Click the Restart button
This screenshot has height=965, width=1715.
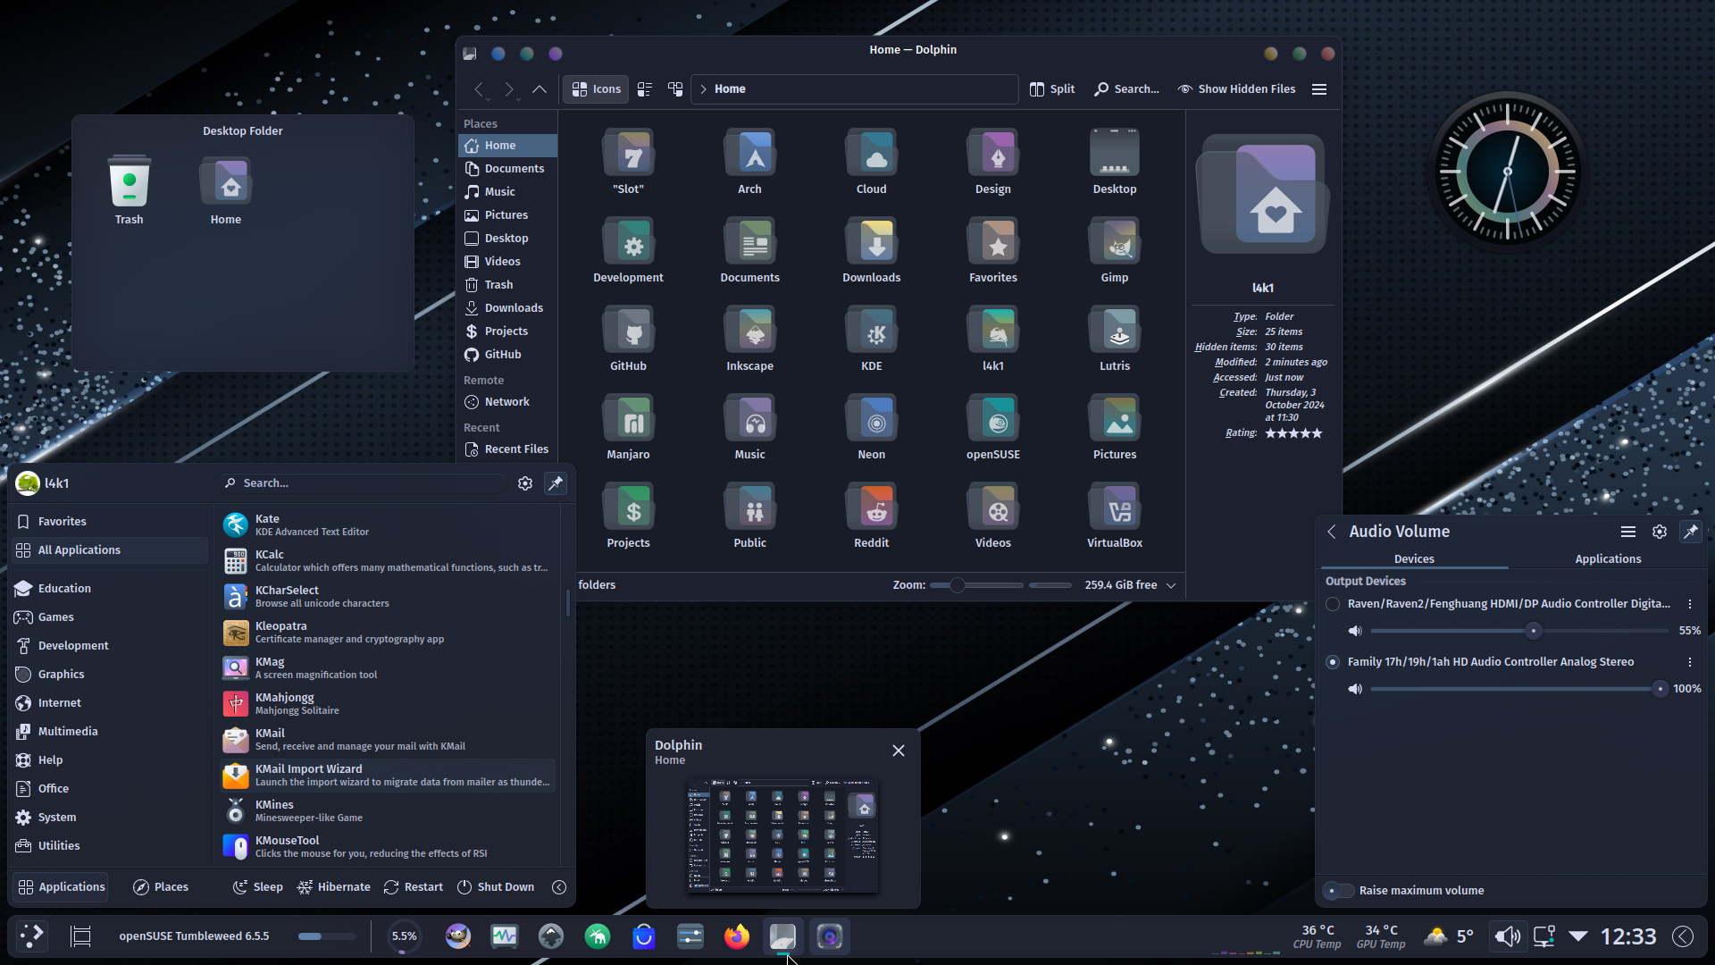[x=414, y=887]
